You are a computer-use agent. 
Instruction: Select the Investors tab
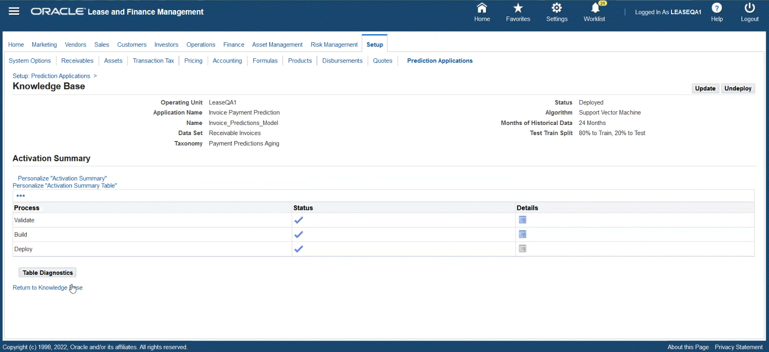pyautogui.click(x=166, y=45)
